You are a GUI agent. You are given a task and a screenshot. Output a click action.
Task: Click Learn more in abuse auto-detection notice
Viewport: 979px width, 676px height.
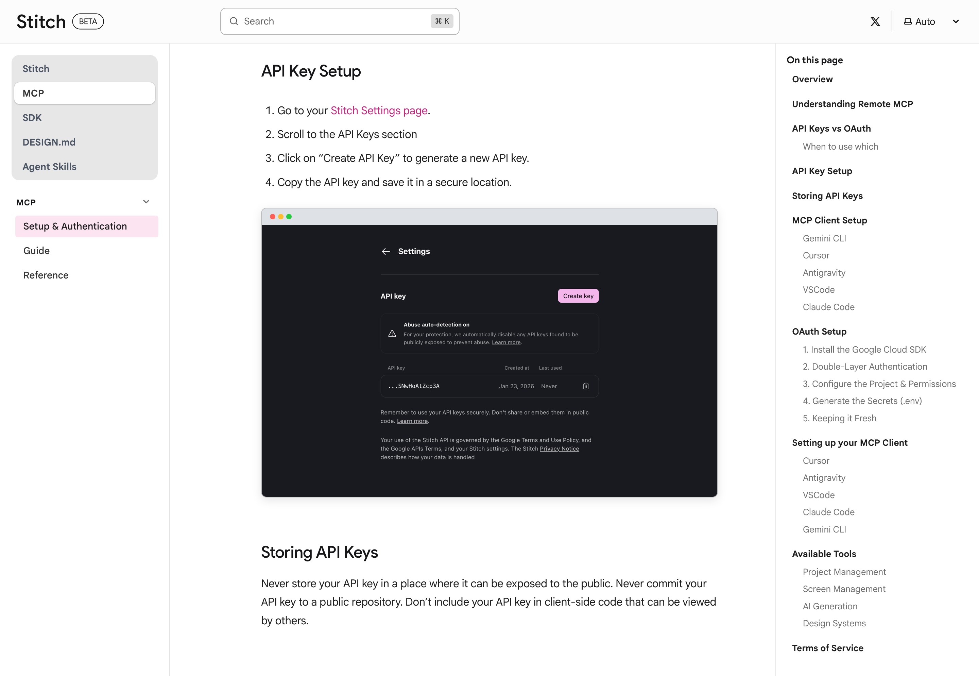click(x=506, y=343)
